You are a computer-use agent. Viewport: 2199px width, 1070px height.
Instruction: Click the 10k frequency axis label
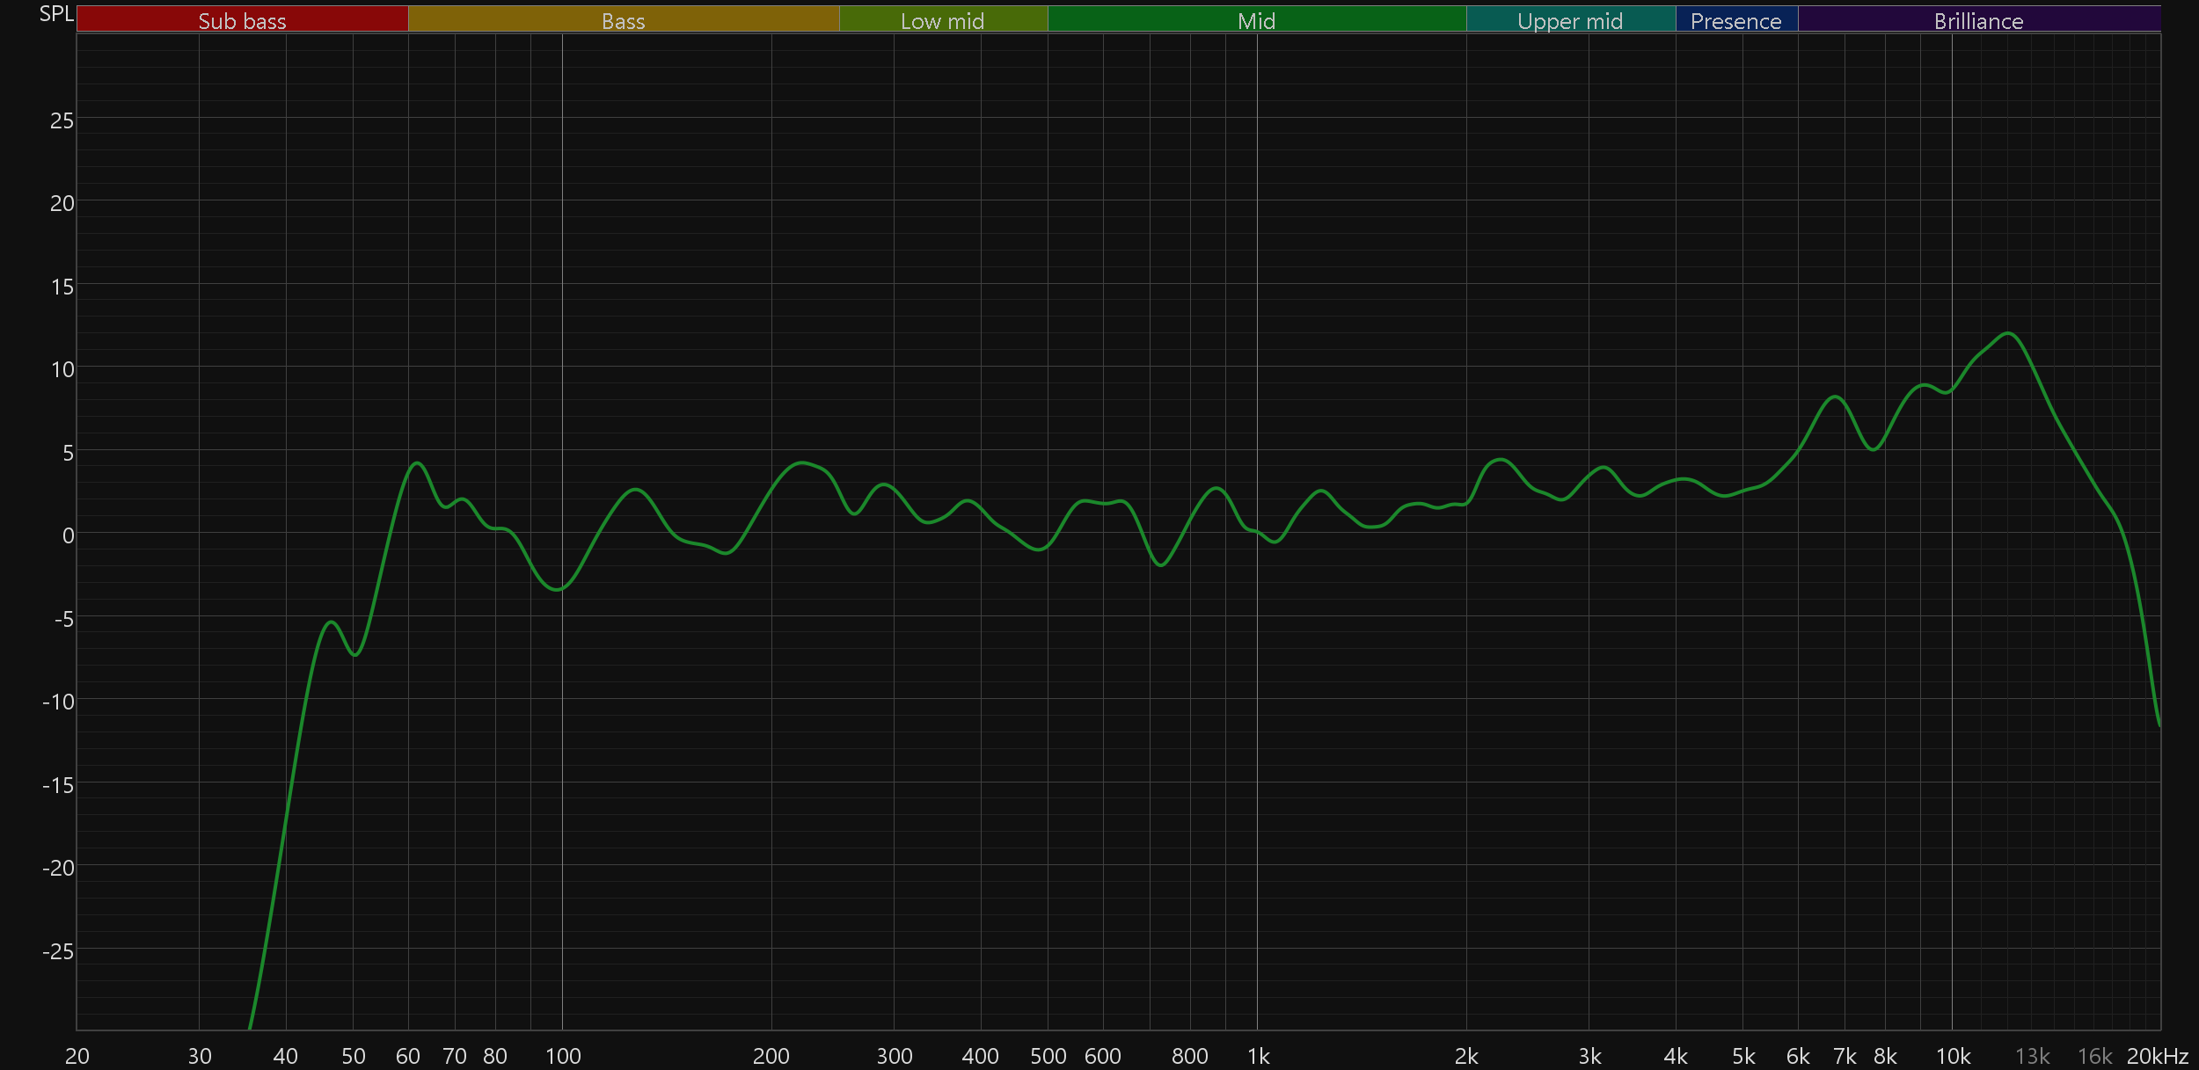point(1953,1056)
